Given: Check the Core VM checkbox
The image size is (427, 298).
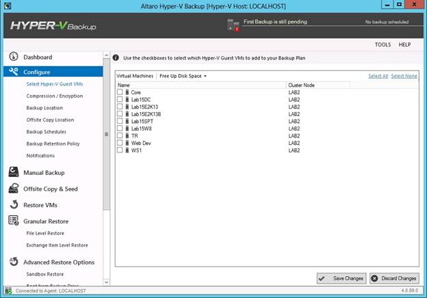Looking at the screenshot, I should pos(120,92).
